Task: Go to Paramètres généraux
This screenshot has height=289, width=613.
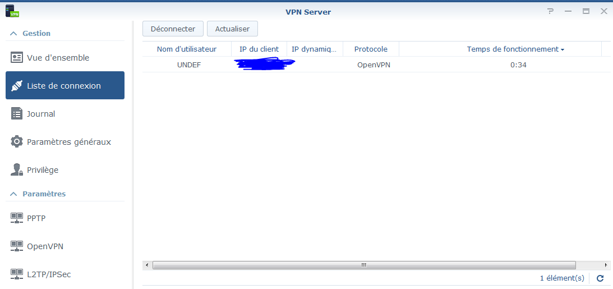Action: tap(65, 141)
